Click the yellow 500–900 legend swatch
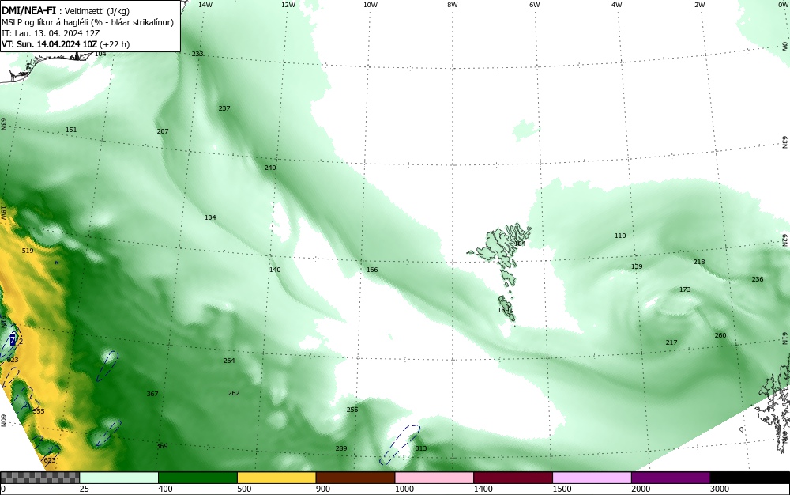The height and width of the screenshot is (495, 790). click(276, 478)
